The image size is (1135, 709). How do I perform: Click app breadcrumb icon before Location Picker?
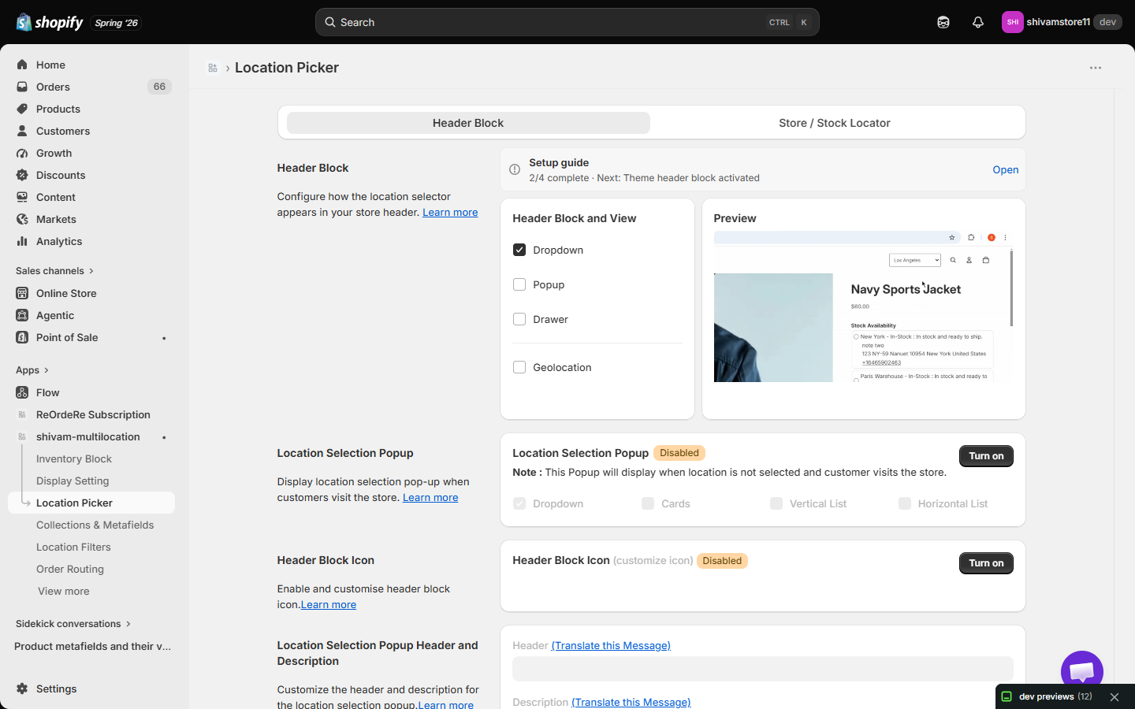[x=213, y=68]
